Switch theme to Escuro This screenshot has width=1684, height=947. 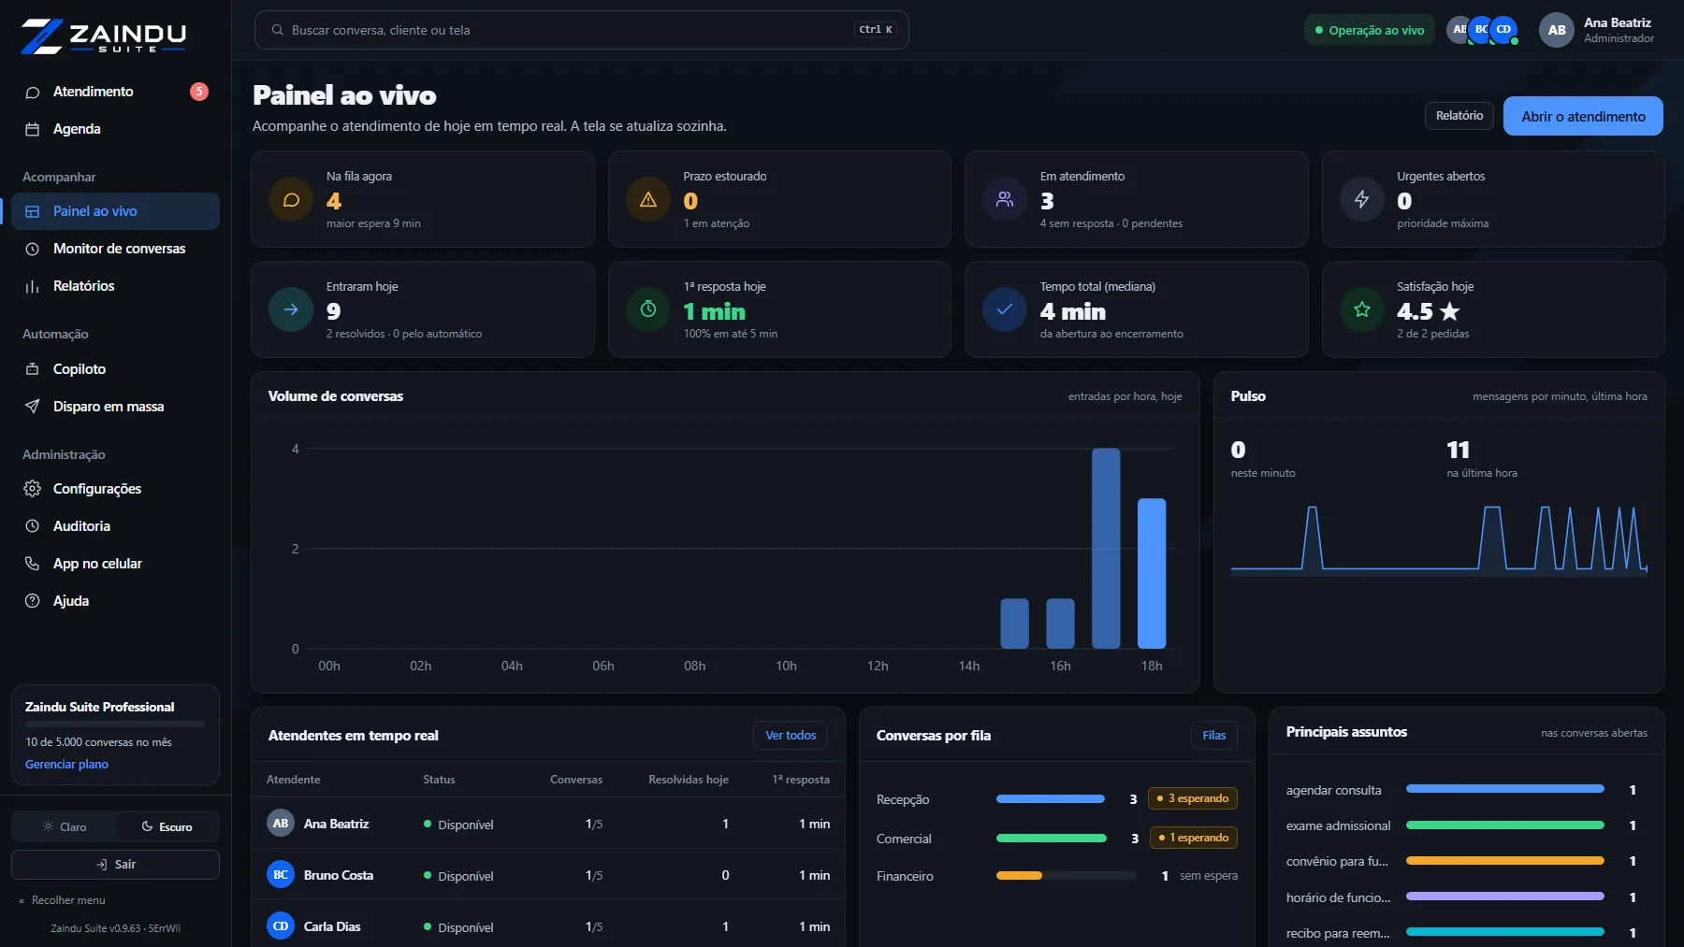coord(167,826)
